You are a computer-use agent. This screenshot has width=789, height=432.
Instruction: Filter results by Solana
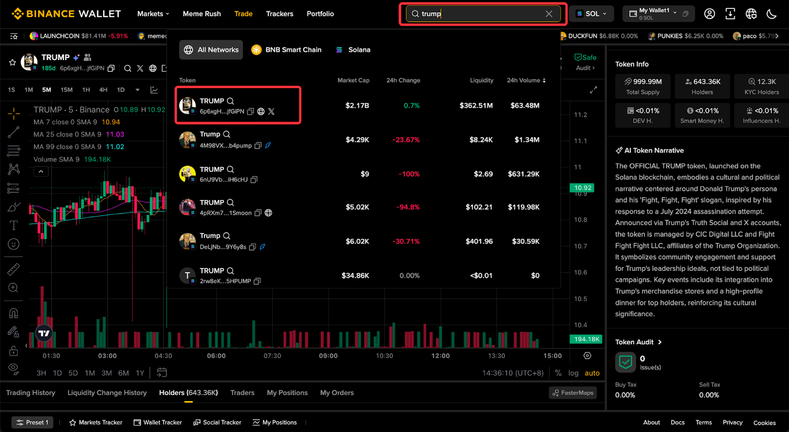point(353,50)
